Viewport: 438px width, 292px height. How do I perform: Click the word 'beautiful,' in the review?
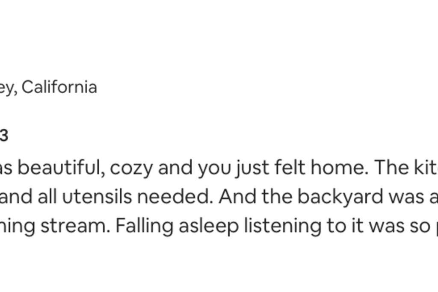(x=62, y=168)
